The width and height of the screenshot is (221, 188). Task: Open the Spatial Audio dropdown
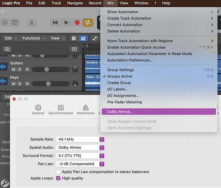click(80, 147)
